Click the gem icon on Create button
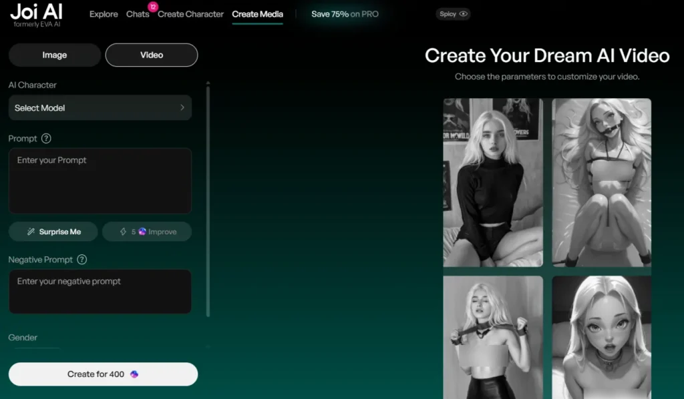The height and width of the screenshot is (399, 684). pyautogui.click(x=134, y=374)
